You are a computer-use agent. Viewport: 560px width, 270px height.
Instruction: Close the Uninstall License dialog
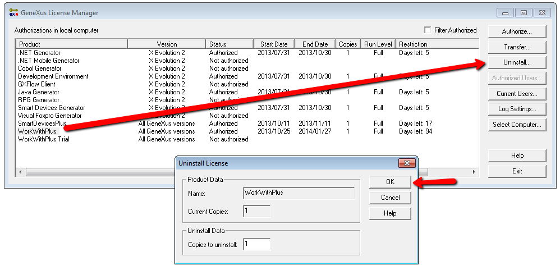click(x=406, y=163)
